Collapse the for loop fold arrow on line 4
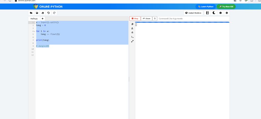 [x=35, y=31]
